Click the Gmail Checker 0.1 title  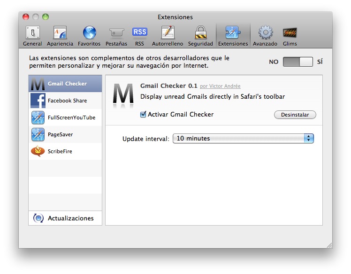tap(169, 86)
